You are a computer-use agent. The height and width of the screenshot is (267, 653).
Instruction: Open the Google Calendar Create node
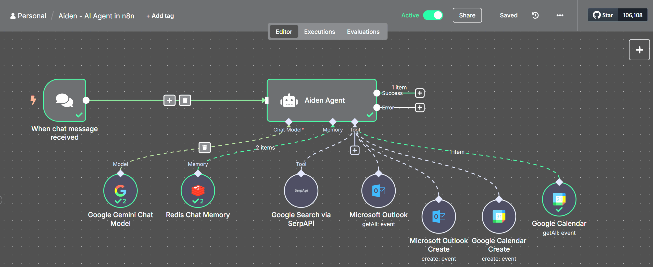499,216
